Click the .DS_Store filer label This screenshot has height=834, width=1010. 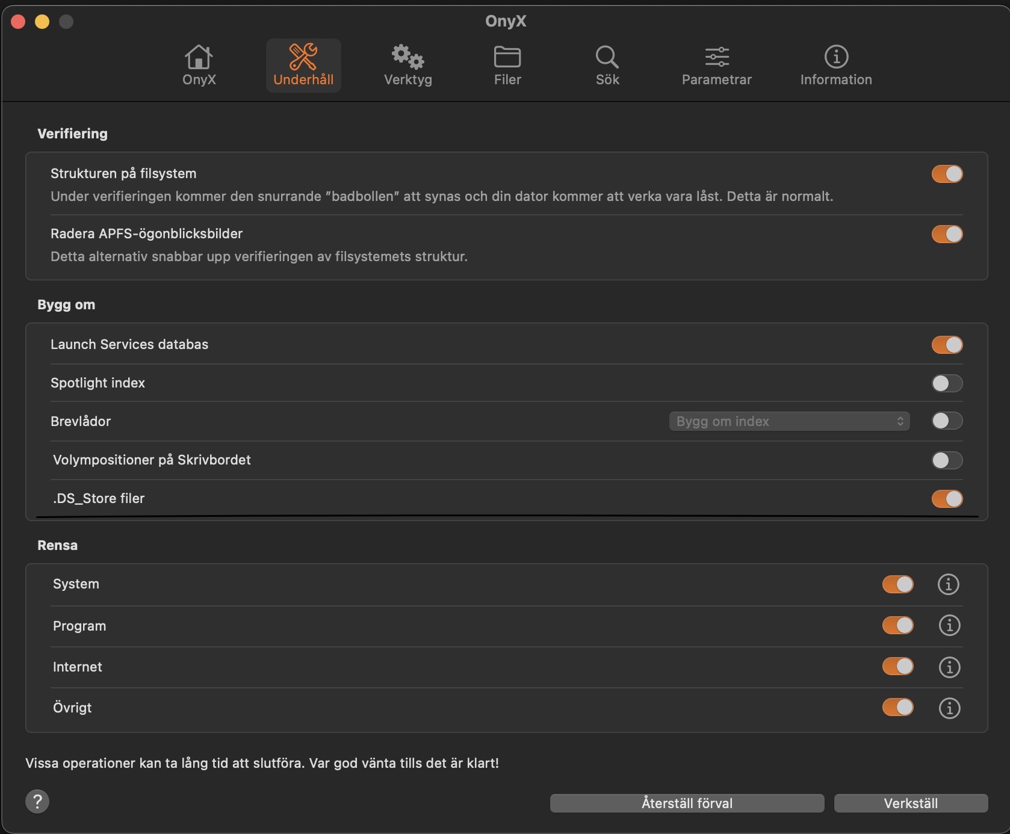point(99,498)
